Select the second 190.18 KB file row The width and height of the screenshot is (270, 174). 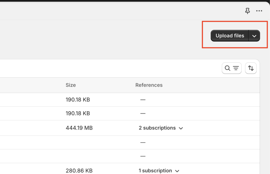130,113
